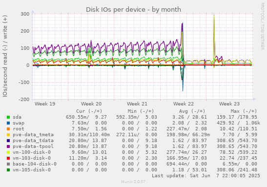Click the vm-103-disk-0 red legend swatch
267x187 pixels.
coord(8,158)
